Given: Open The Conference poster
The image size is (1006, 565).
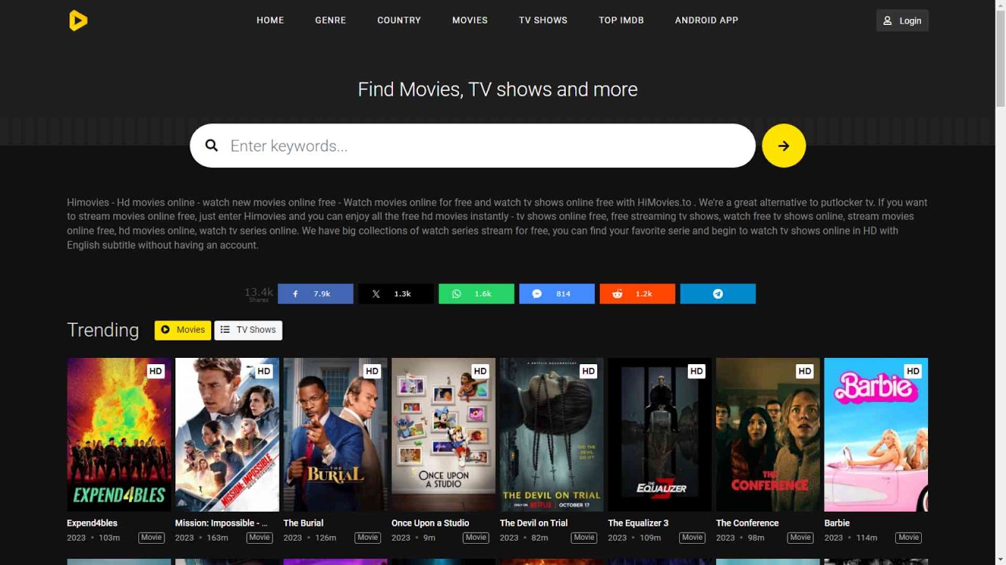Looking at the screenshot, I should 768,434.
